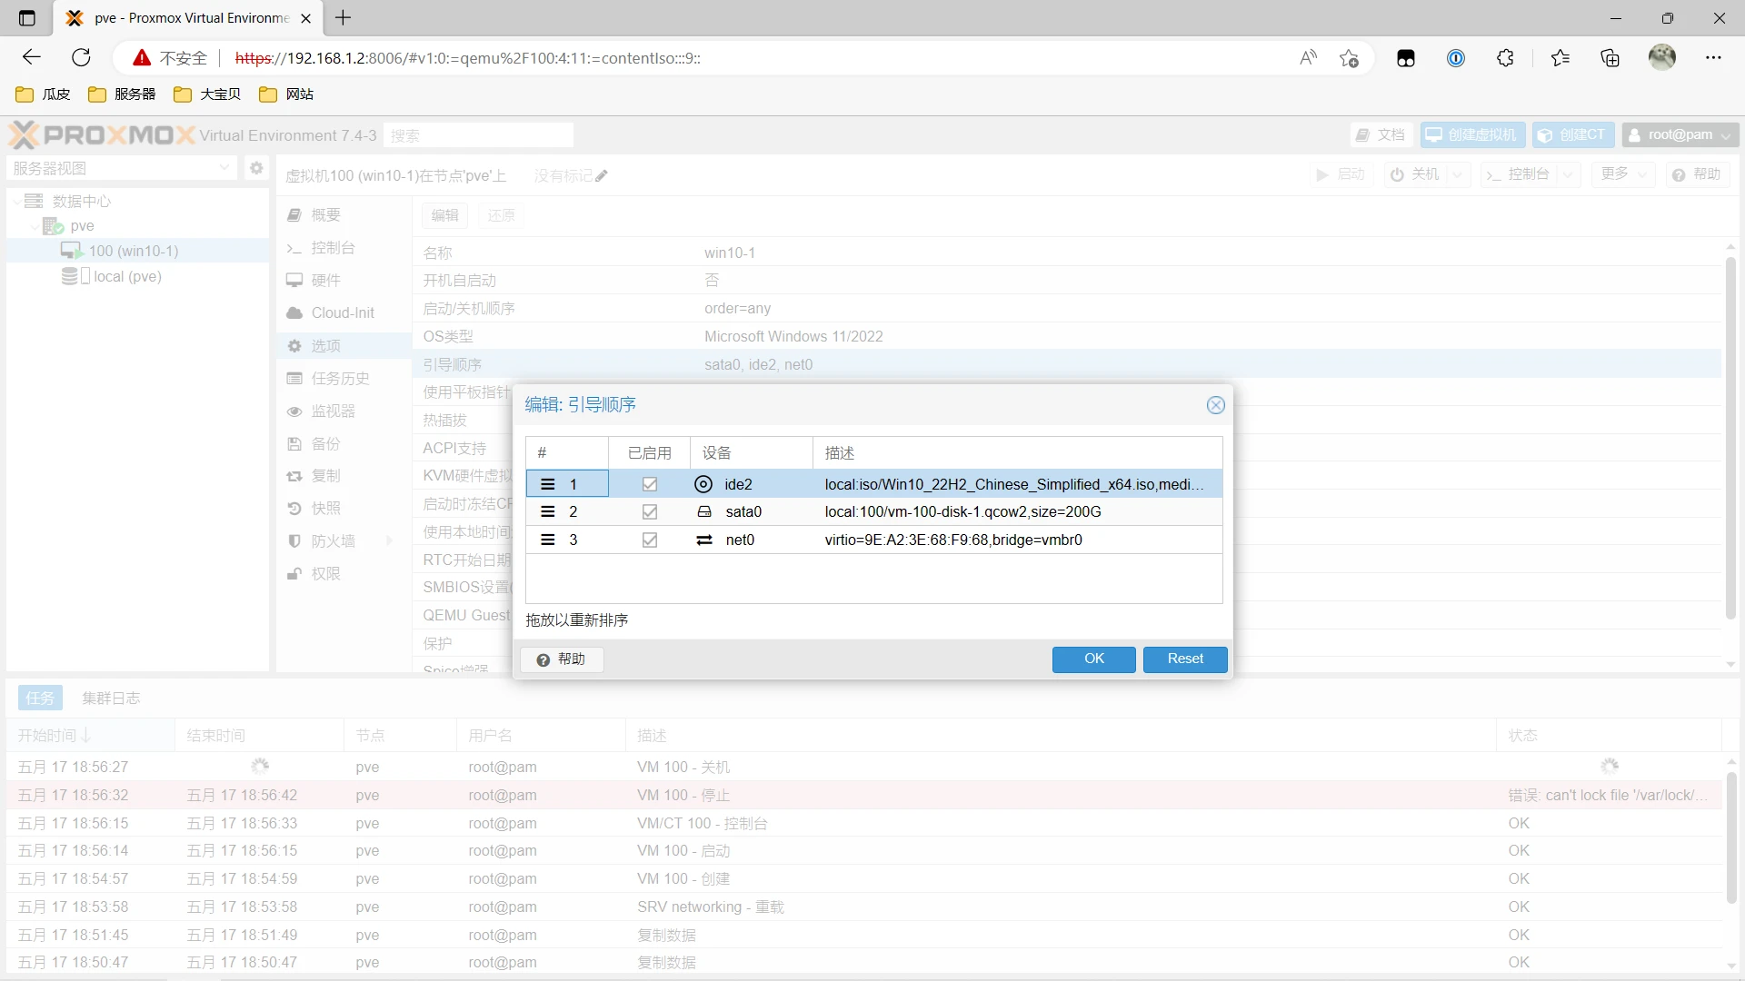Reload the page with refresh icon

click(x=82, y=57)
